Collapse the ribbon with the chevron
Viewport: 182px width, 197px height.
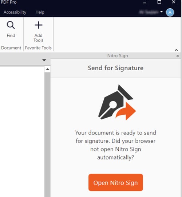click(176, 50)
